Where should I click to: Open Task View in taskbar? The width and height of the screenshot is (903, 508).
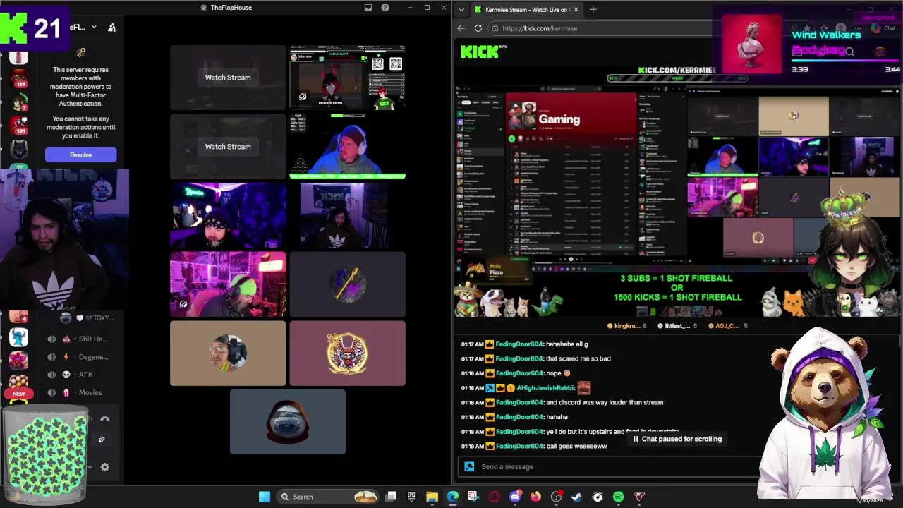coord(392,497)
